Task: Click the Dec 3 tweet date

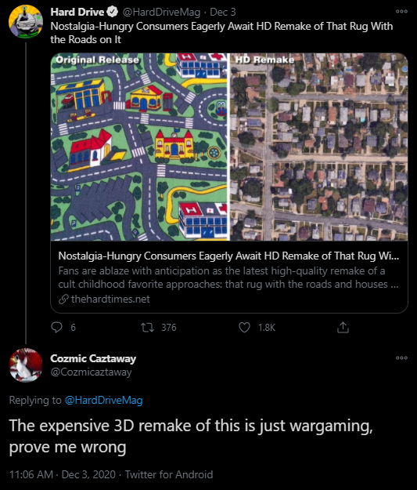Action: click(x=223, y=12)
